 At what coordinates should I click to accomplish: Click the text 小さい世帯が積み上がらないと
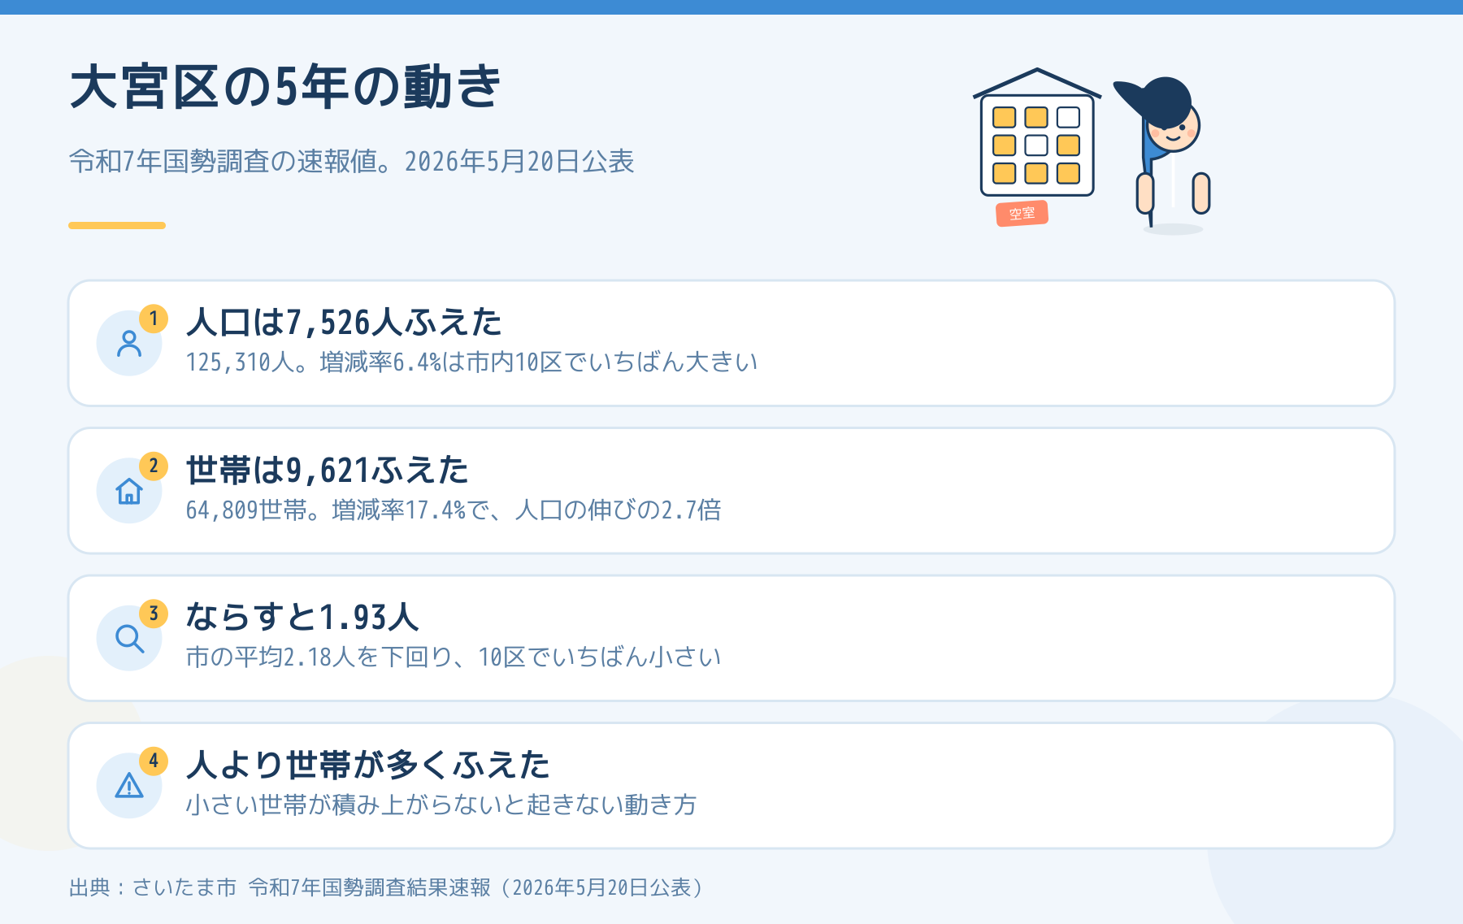tap(357, 805)
